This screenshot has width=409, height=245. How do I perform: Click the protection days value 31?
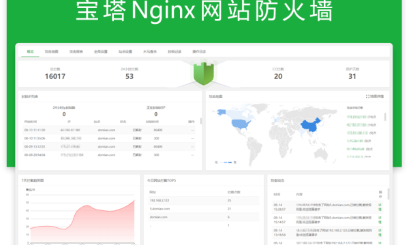pos(352,76)
